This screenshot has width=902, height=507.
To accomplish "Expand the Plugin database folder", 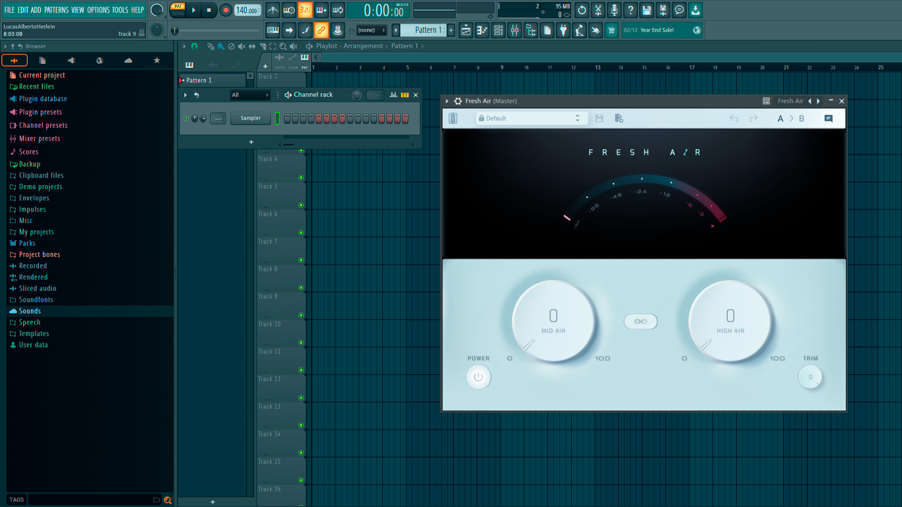I will tap(43, 99).
